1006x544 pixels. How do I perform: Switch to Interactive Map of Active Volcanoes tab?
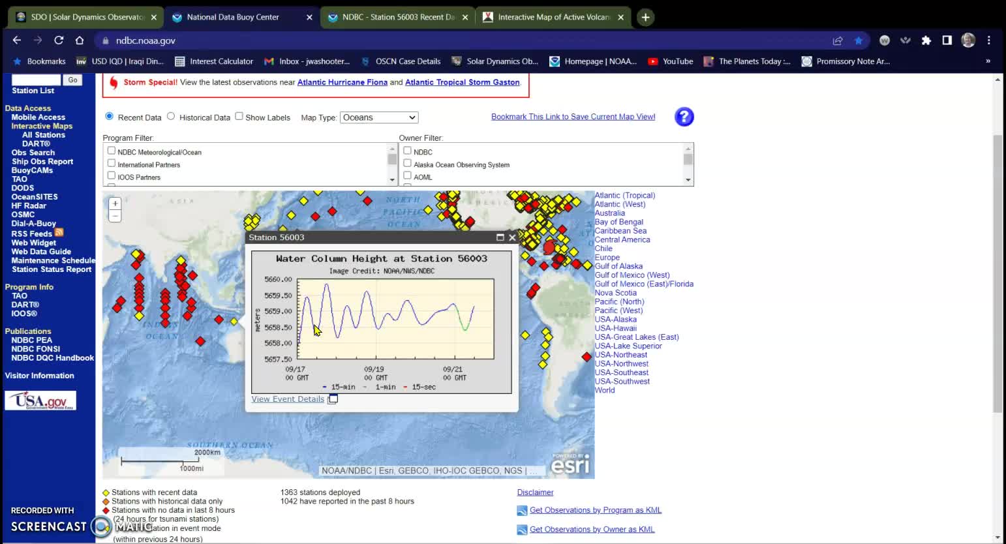click(x=553, y=18)
